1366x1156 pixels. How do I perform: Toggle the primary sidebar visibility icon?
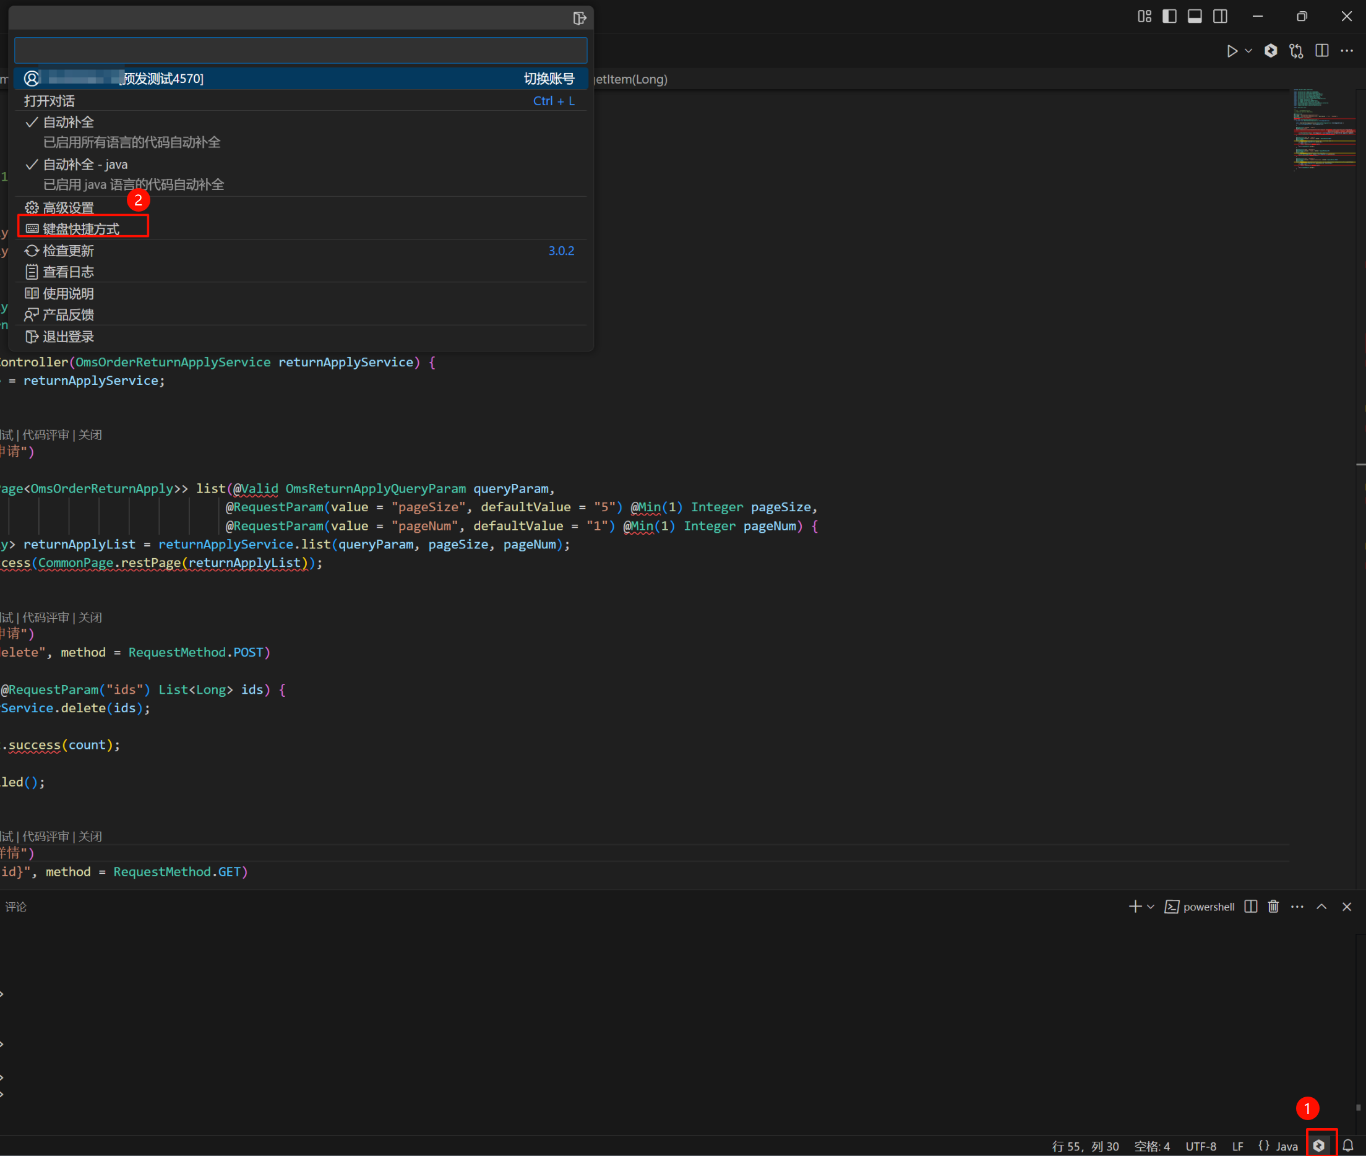1170,15
